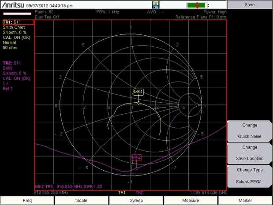Click the start frequency 812.625 250 MHz
273x205 pixels.
(x=51, y=193)
